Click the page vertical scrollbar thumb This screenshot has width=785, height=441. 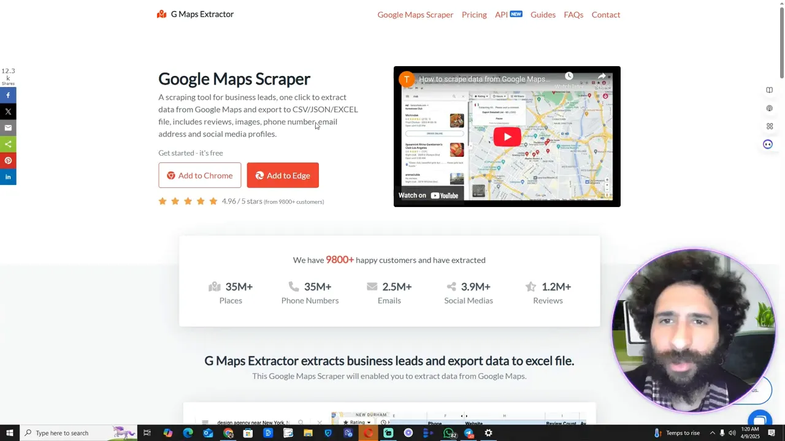point(781,43)
